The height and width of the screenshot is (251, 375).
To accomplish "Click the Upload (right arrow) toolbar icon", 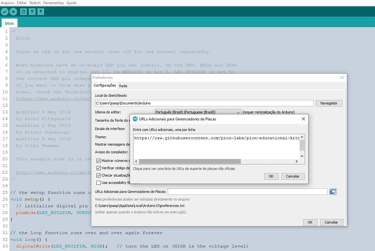I will (x=13, y=11).
